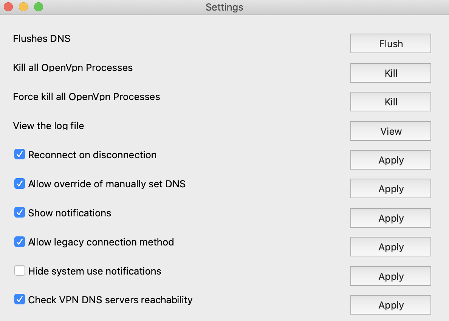Open the log file with View
449x321 pixels.
(390, 131)
